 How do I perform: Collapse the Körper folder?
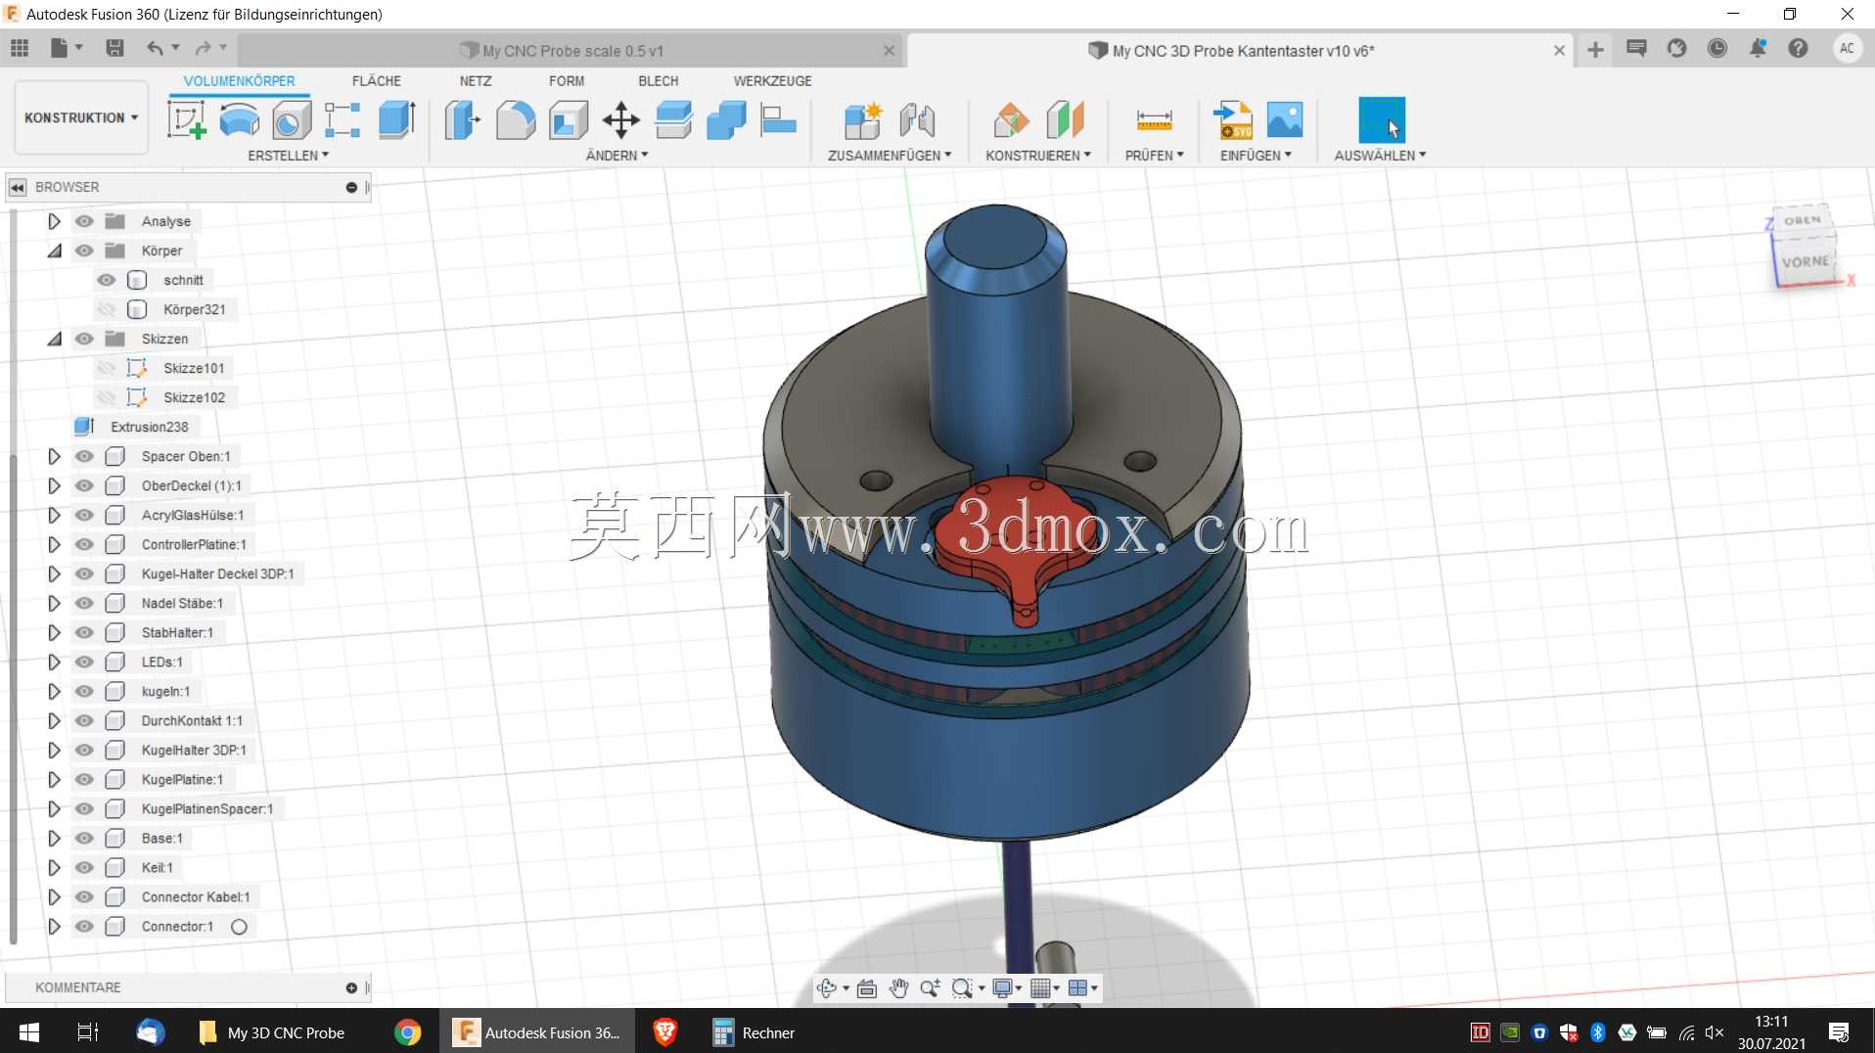(x=54, y=251)
